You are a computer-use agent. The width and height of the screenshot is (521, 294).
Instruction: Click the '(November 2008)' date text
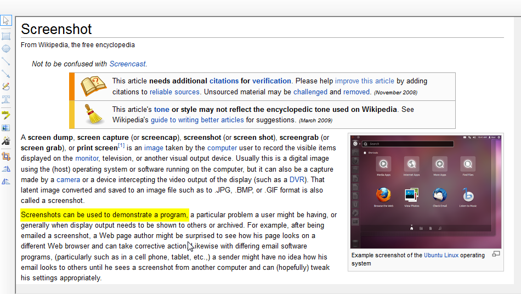[x=396, y=92]
